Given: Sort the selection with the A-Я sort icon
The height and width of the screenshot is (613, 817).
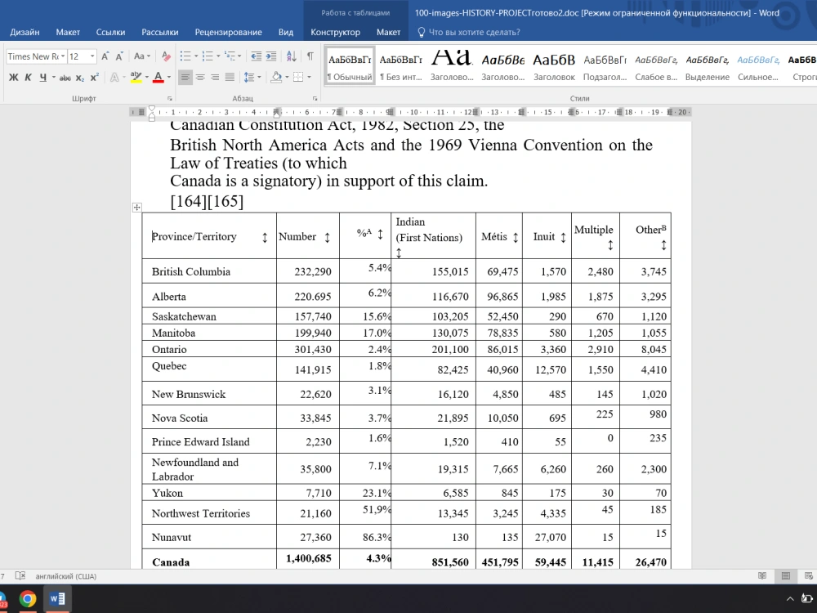Looking at the screenshot, I should pos(292,56).
